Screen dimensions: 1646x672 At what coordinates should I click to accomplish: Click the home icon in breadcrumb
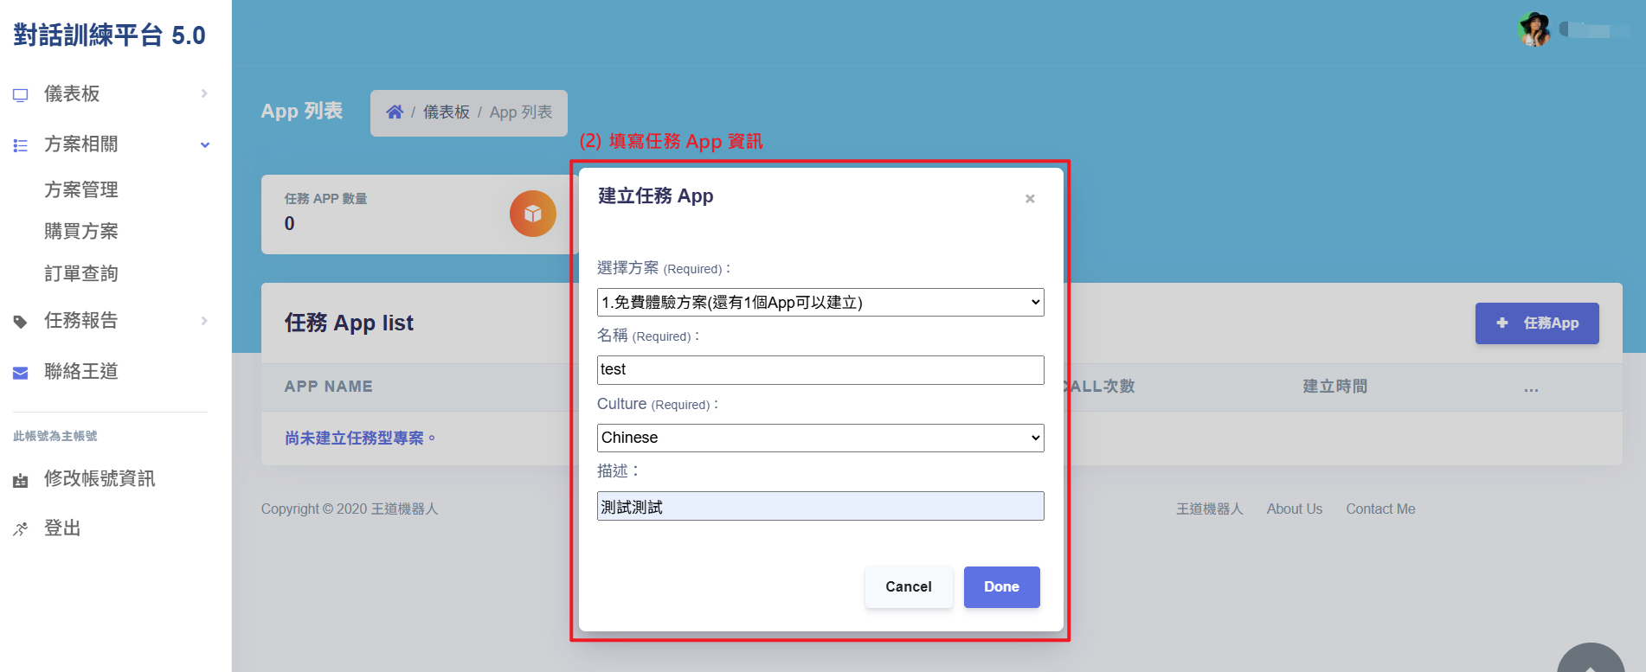[x=395, y=112]
